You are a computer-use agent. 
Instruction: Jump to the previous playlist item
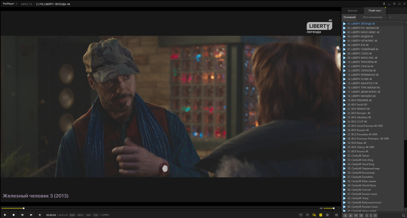(22, 215)
